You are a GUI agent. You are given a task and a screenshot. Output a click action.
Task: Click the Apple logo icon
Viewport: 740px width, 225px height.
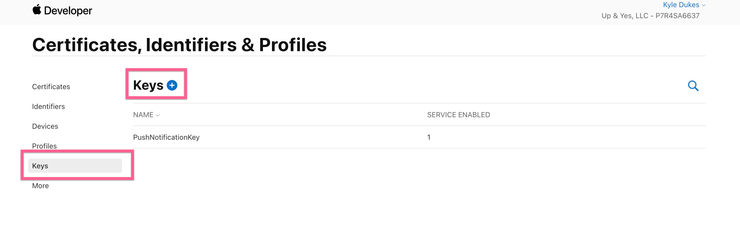pyautogui.click(x=37, y=10)
